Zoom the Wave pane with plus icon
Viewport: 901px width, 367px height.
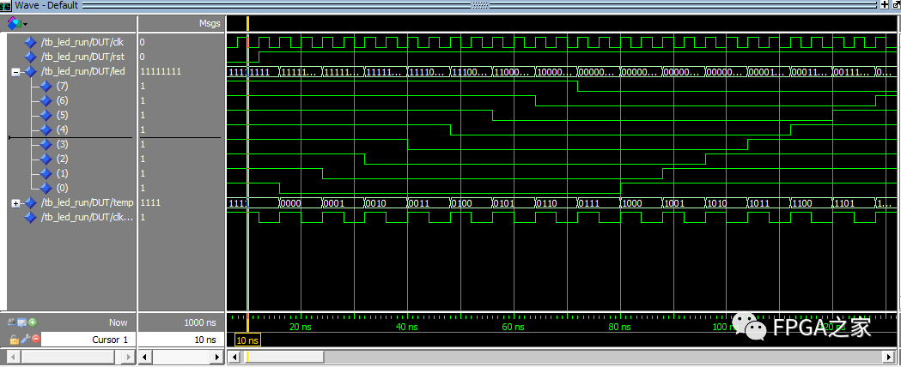(885, 5)
